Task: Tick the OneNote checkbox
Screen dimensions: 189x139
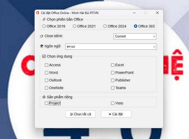Action: point(47,88)
